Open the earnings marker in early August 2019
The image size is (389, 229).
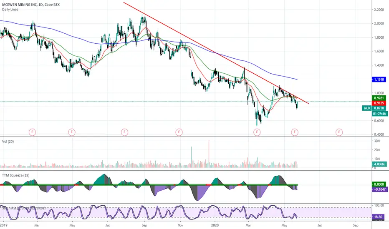click(124, 132)
